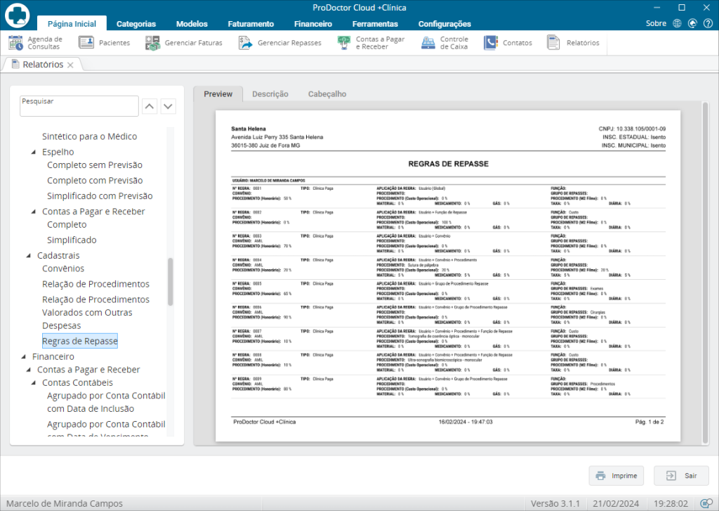Open the support chat icon in the header
Viewport: 719px width, 511px height.
pos(692,23)
